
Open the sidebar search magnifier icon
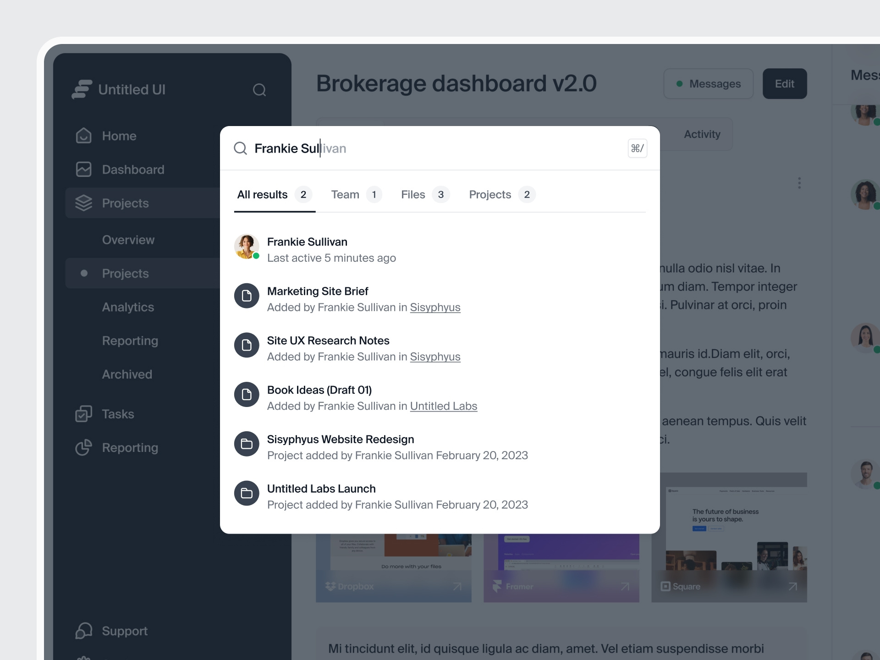[260, 89]
